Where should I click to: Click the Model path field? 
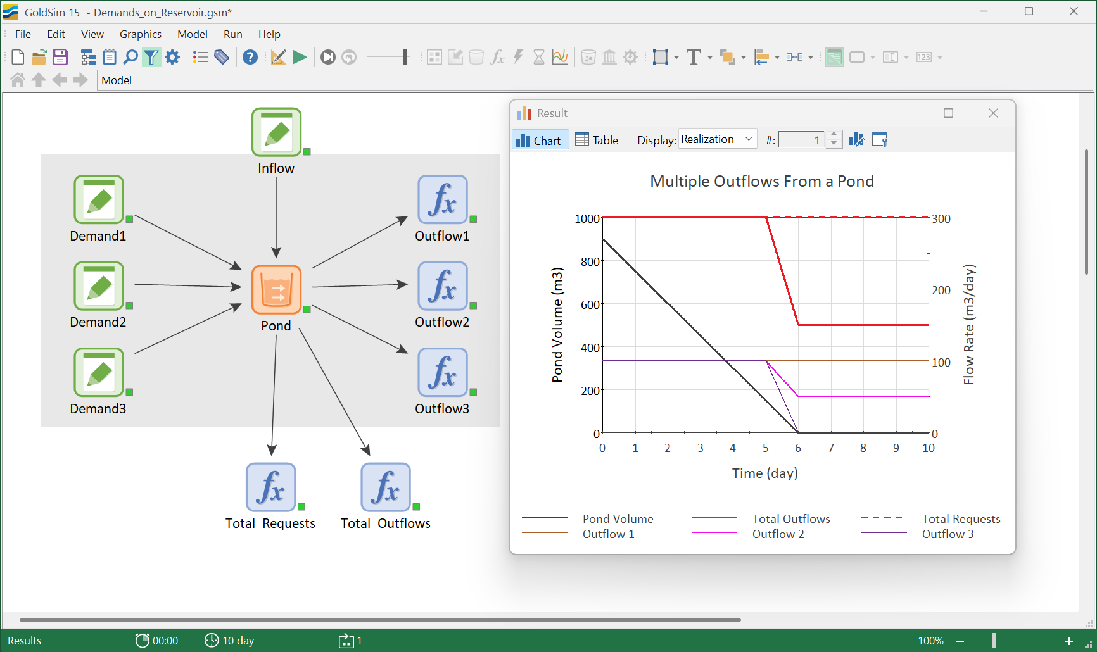point(595,80)
